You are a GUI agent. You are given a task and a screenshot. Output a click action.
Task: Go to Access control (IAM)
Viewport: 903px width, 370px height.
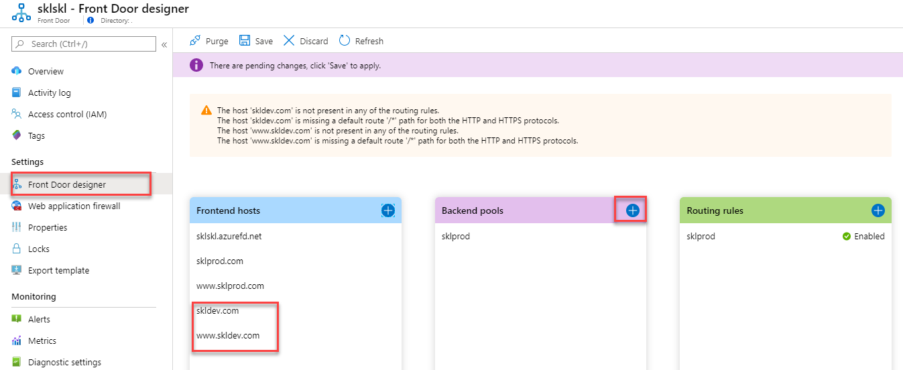pyautogui.click(x=67, y=114)
